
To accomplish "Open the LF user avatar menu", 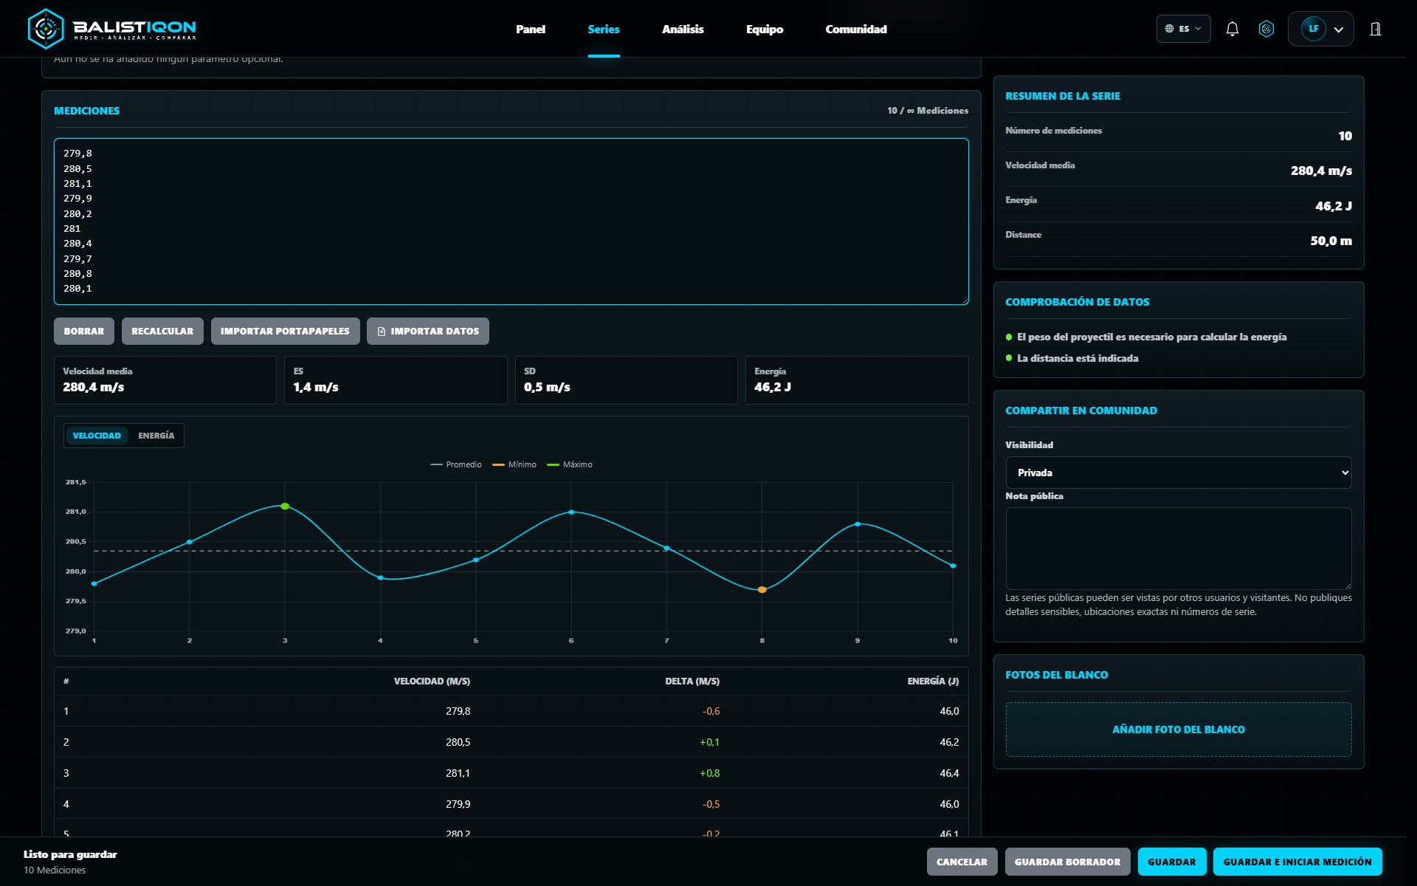I will (x=1313, y=29).
